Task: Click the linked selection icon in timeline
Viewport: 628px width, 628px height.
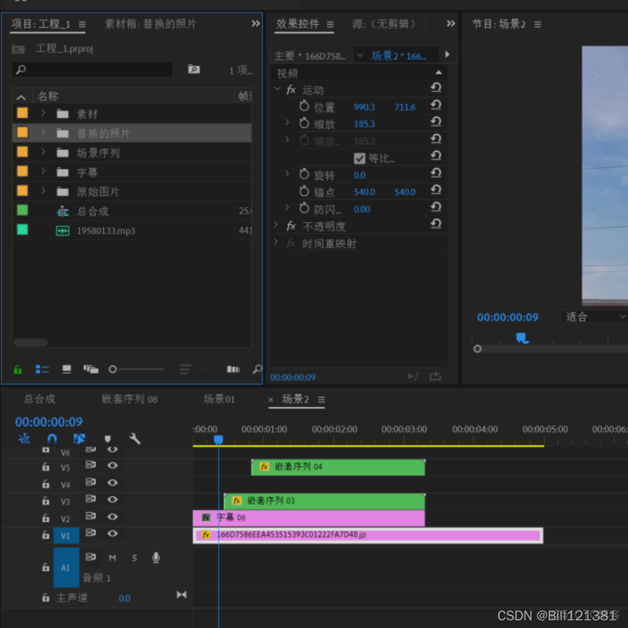Action: 79,438
